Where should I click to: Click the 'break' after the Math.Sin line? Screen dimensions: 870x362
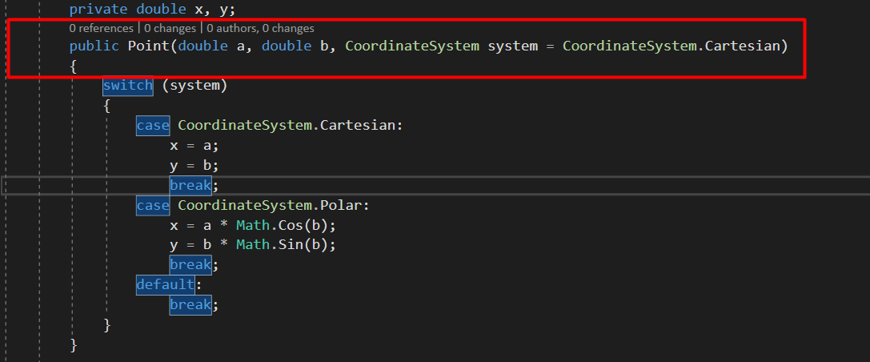click(190, 265)
